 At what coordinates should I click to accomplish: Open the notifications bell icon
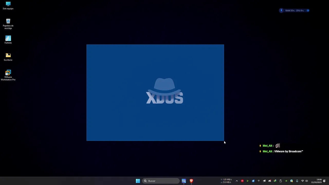tap(324, 181)
